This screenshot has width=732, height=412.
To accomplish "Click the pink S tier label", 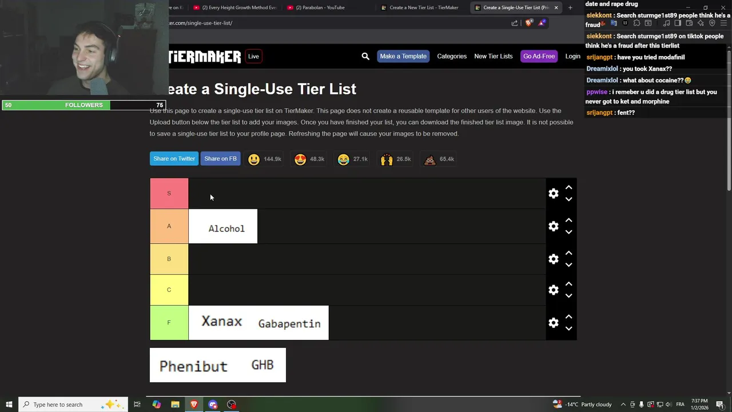I will coord(169,193).
